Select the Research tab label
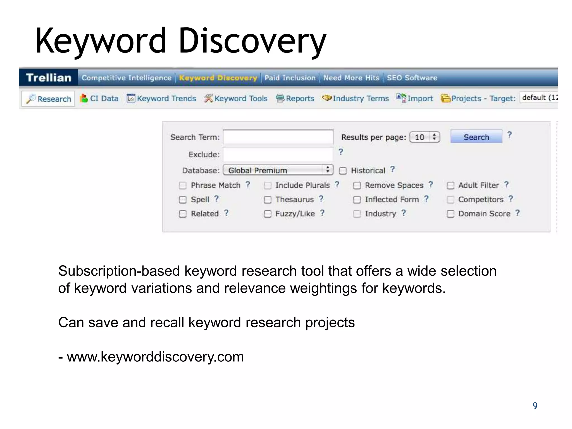This screenshot has height=429, width=572. [x=54, y=99]
